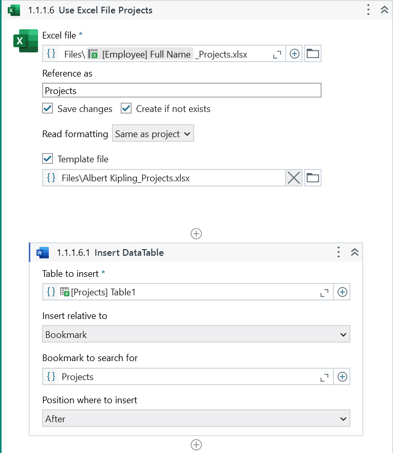Disable the Template file checkbox
Image resolution: width=393 pixels, height=453 pixels.
[48, 159]
